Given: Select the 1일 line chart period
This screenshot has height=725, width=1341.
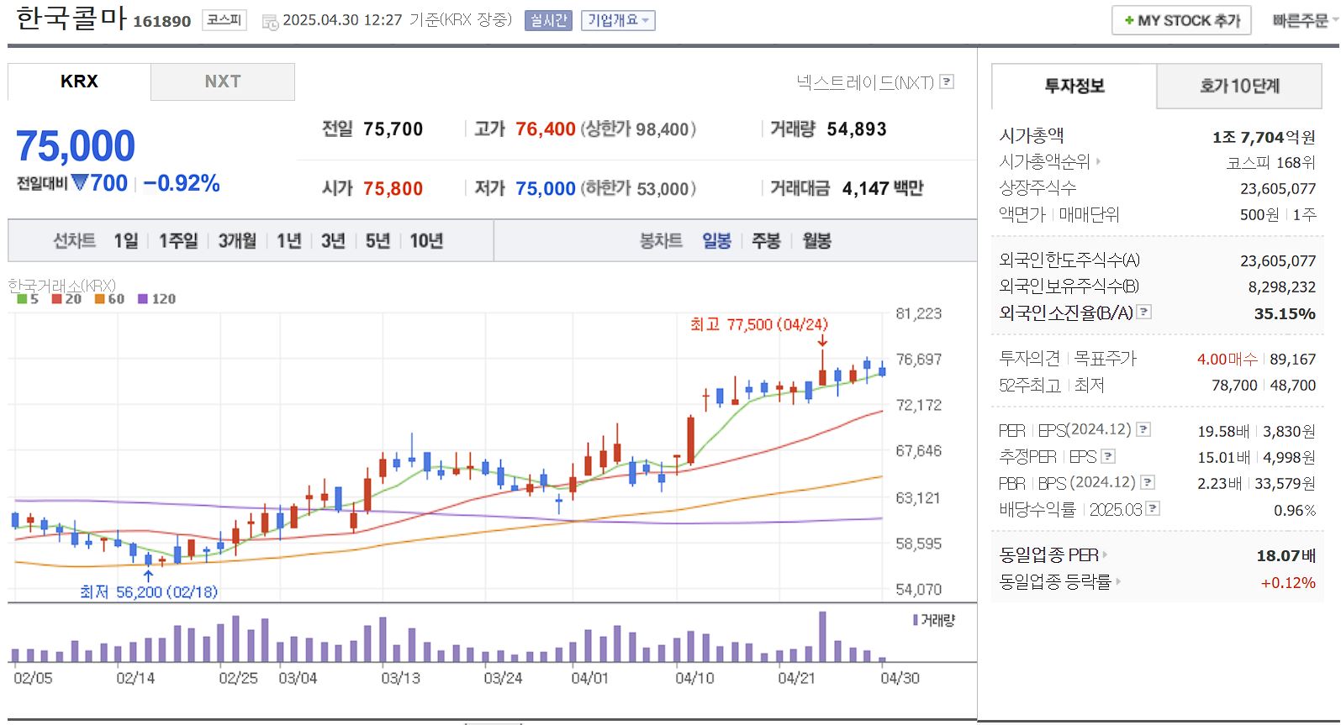Looking at the screenshot, I should (126, 241).
